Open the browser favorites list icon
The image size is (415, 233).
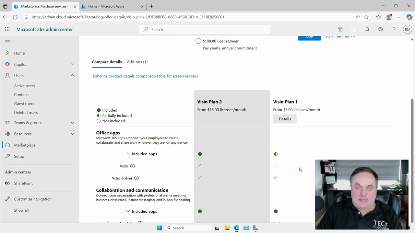(x=378, y=17)
